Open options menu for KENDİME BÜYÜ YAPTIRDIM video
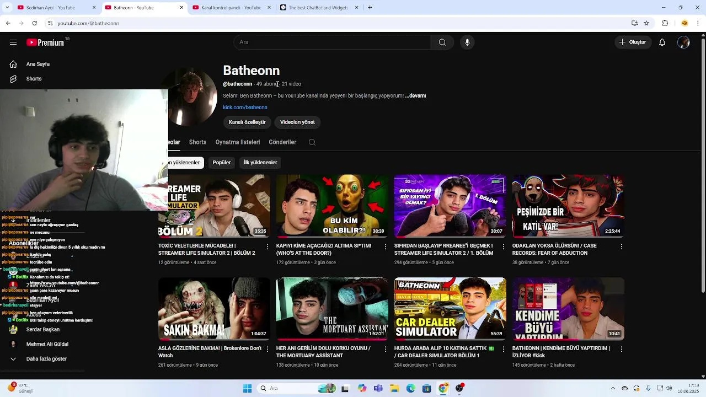The width and height of the screenshot is (706, 397). pos(621,349)
